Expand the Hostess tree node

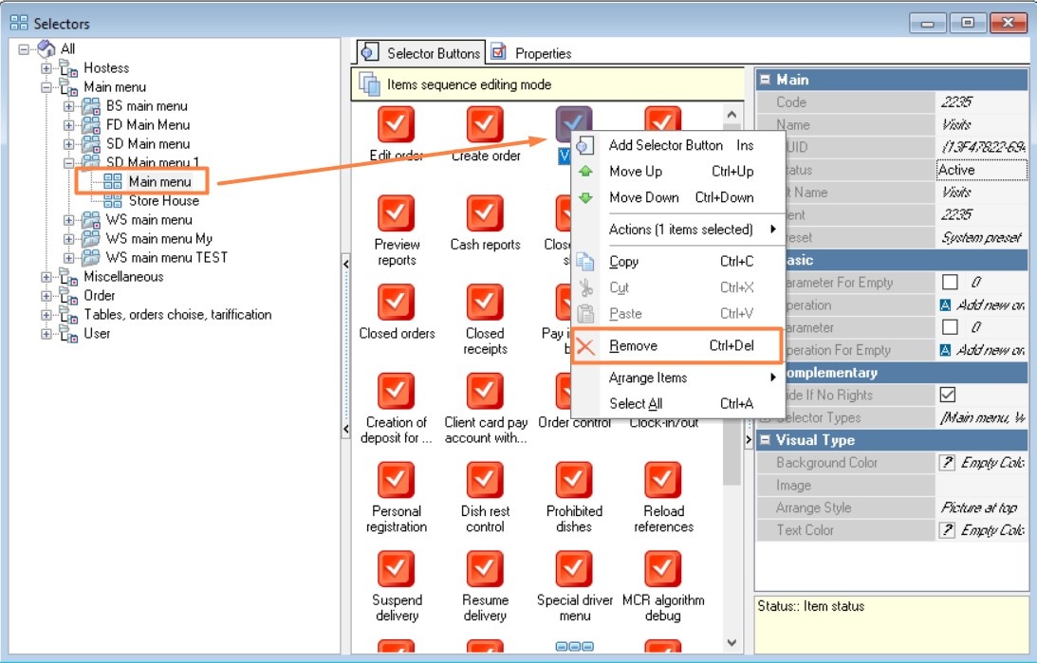tap(46, 68)
